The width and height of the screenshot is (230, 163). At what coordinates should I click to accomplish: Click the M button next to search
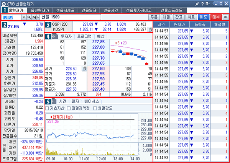pyautogui.click(x=34, y=18)
